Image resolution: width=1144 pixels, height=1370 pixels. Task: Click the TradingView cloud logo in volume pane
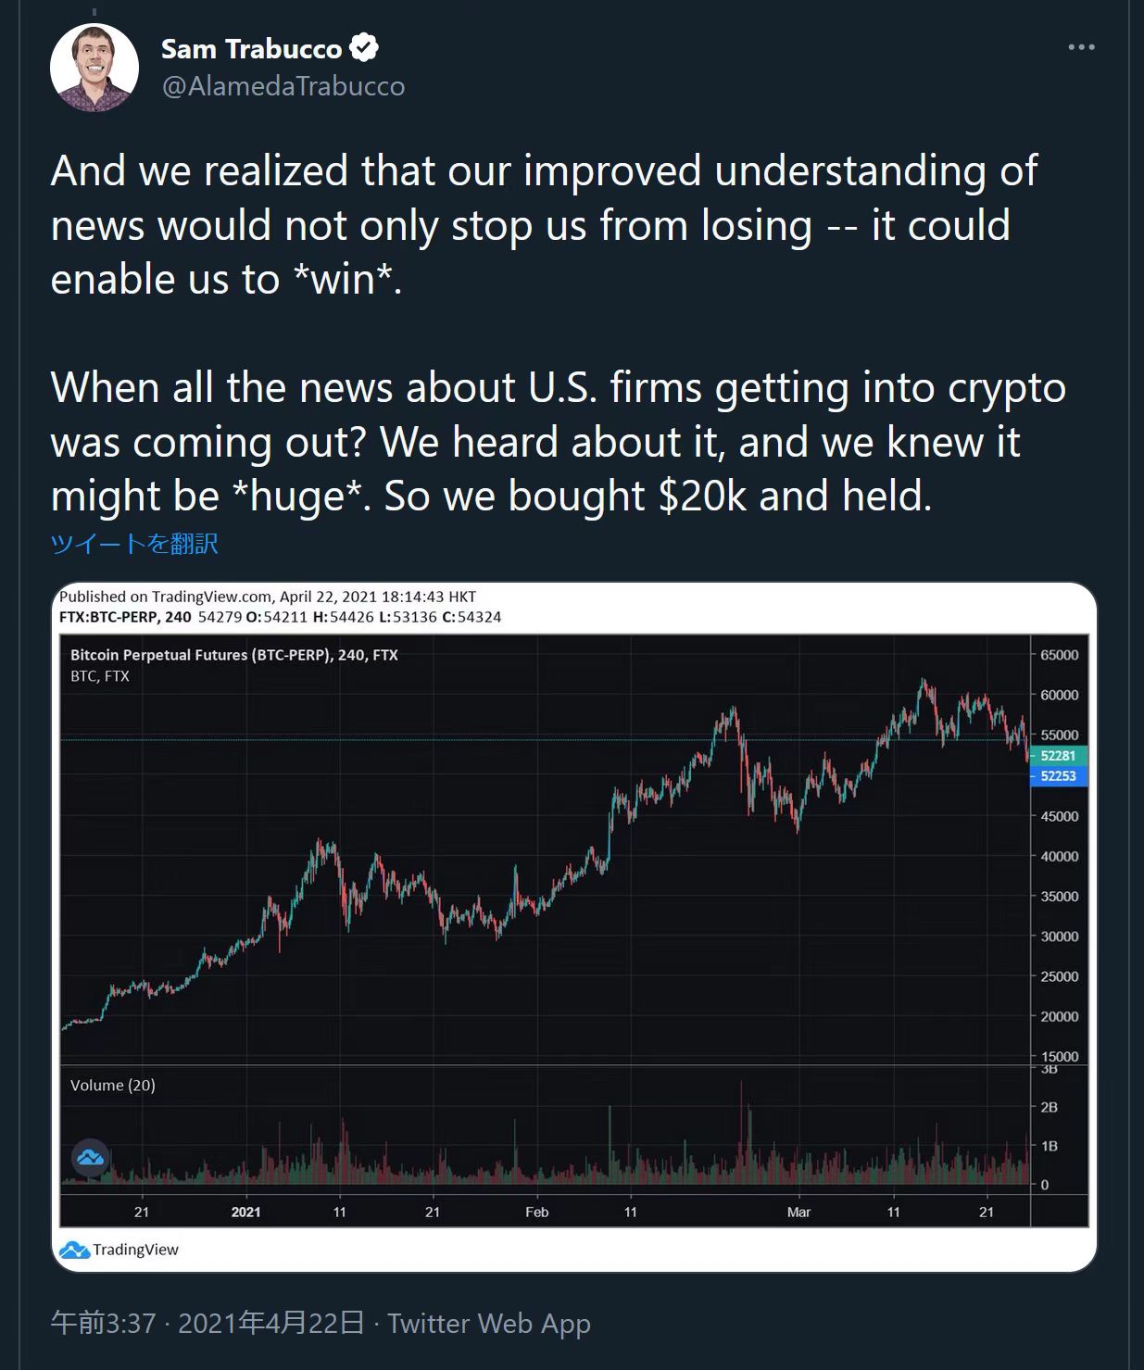click(x=91, y=1158)
